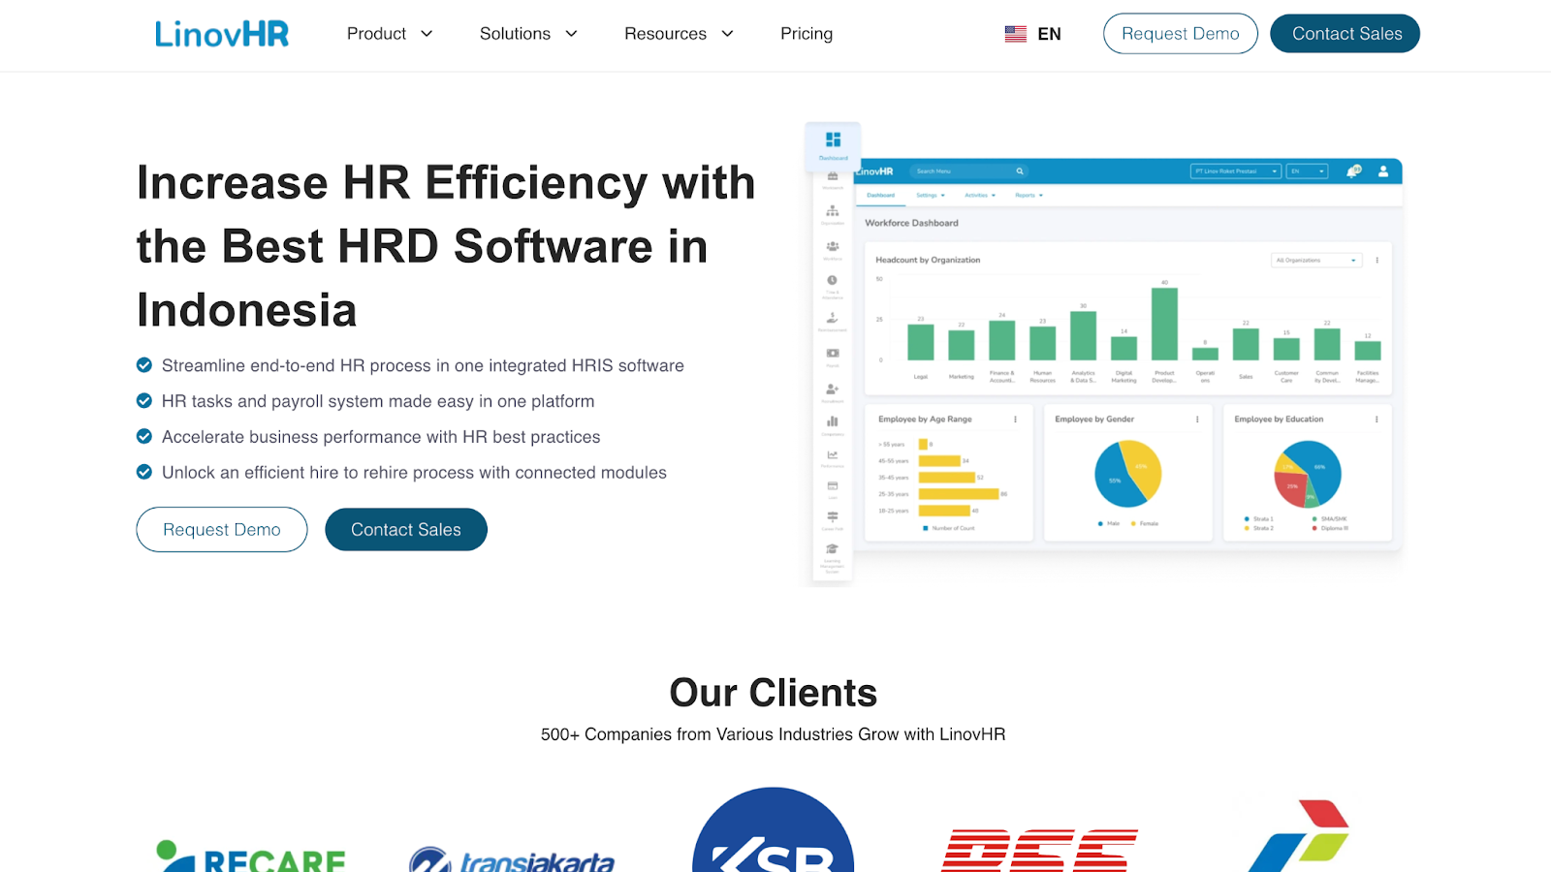
Task: Click the notification bell in the dashboard preview
Action: [x=1353, y=171]
